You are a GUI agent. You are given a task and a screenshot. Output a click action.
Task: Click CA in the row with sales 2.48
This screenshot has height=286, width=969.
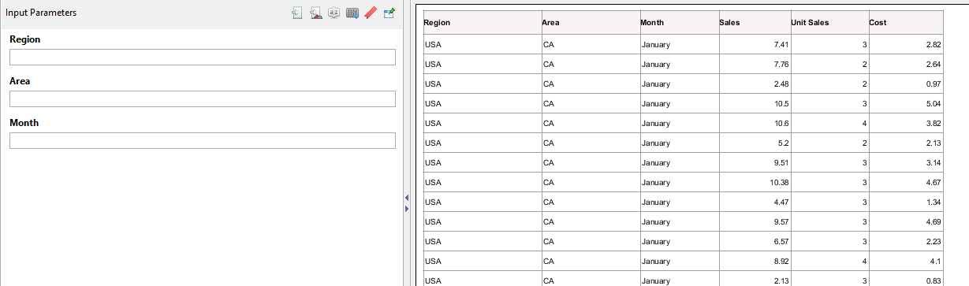click(550, 84)
